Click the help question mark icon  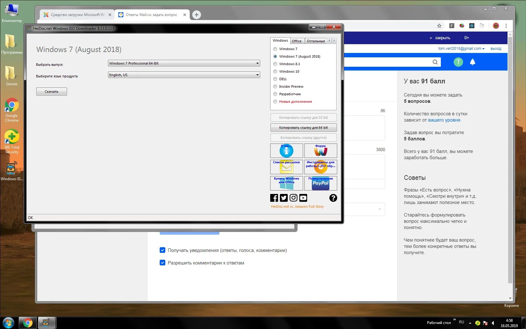[x=333, y=198]
